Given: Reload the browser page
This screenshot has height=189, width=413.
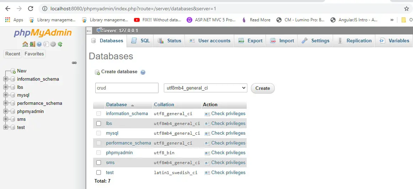Looking at the screenshot, I should pyautogui.click(x=31, y=9).
